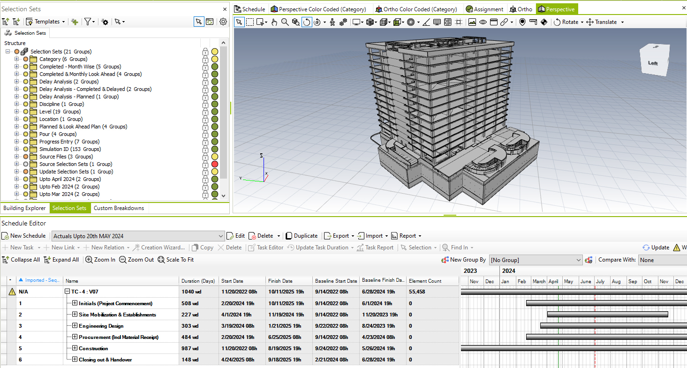Toggle the lock on Source Files group
The image size is (687, 368).
click(205, 157)
